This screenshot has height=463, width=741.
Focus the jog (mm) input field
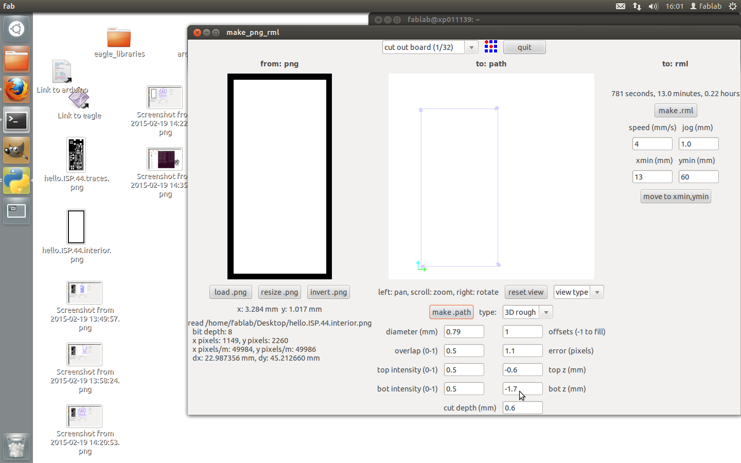[699, 144]
